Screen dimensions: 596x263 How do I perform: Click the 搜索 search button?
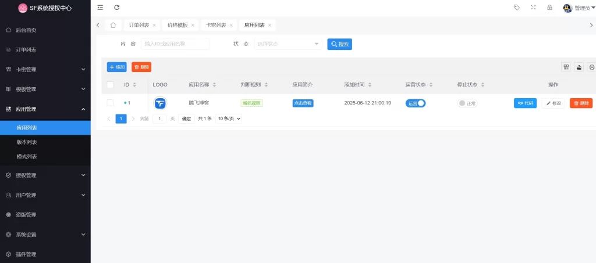click(x=339, y=44)
